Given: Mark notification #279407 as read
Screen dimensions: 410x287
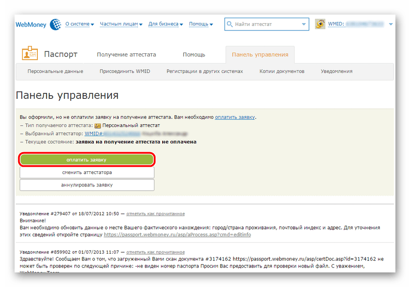Looking at the screenshot, I should tap(156, 214).
